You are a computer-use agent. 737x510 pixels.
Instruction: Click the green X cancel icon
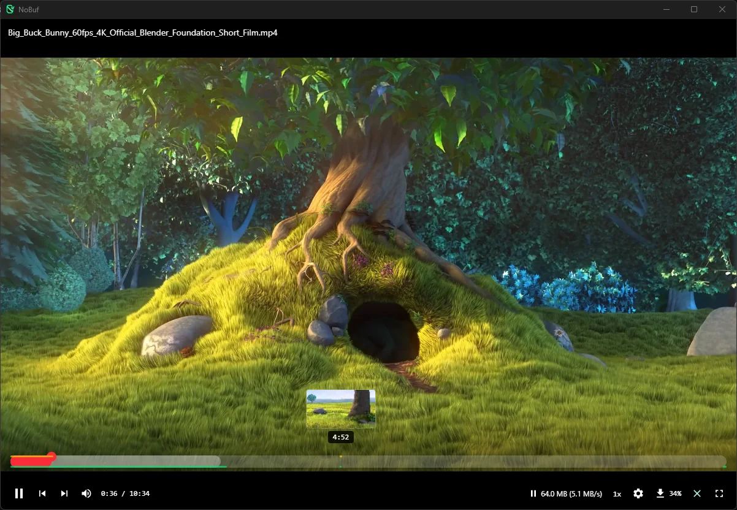pyautogui.click(x=697, y=493)
